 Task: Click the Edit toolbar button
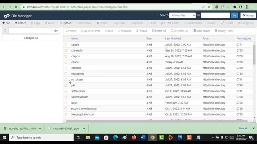coord(152,23)
